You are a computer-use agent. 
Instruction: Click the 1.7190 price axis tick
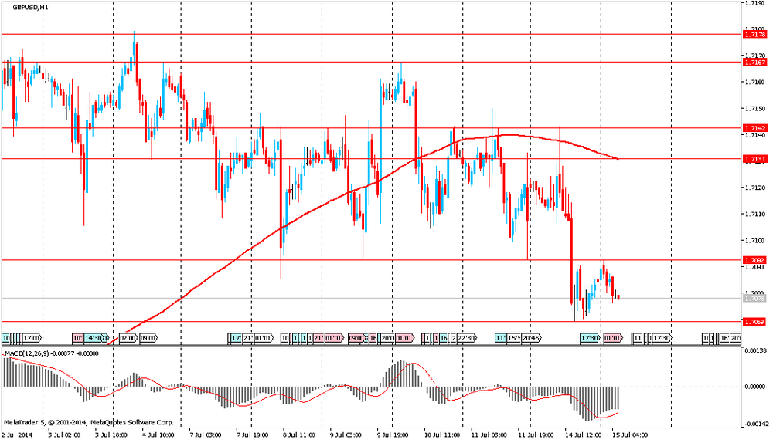[x=754, y=3]
